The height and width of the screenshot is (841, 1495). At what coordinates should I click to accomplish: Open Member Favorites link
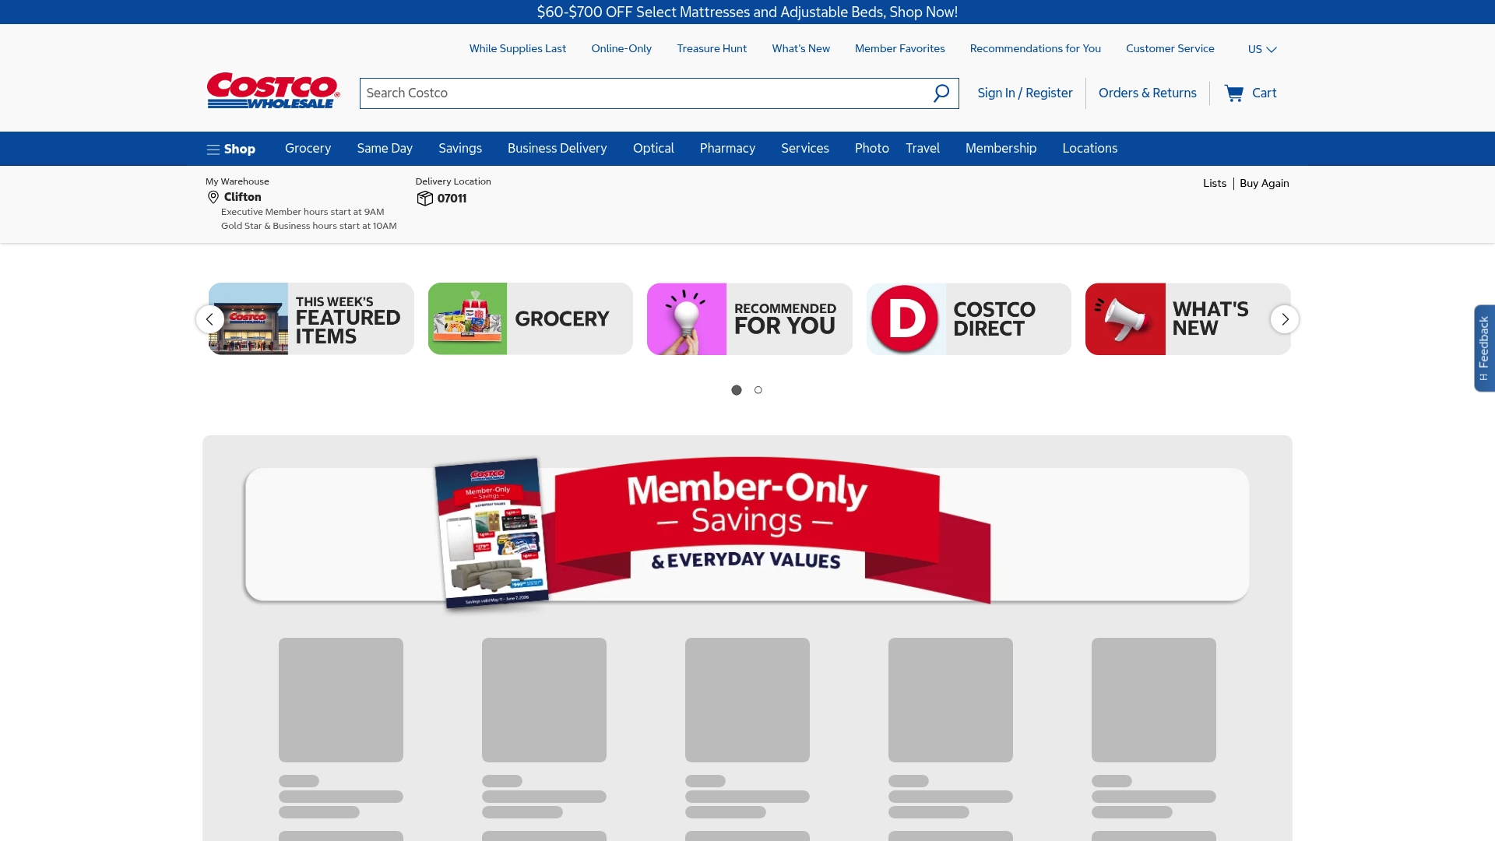point(900,48)
